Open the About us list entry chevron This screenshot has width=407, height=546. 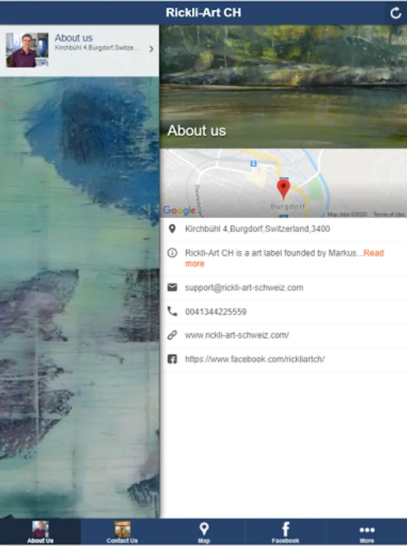pyautogui.click(x=151, y=49)
